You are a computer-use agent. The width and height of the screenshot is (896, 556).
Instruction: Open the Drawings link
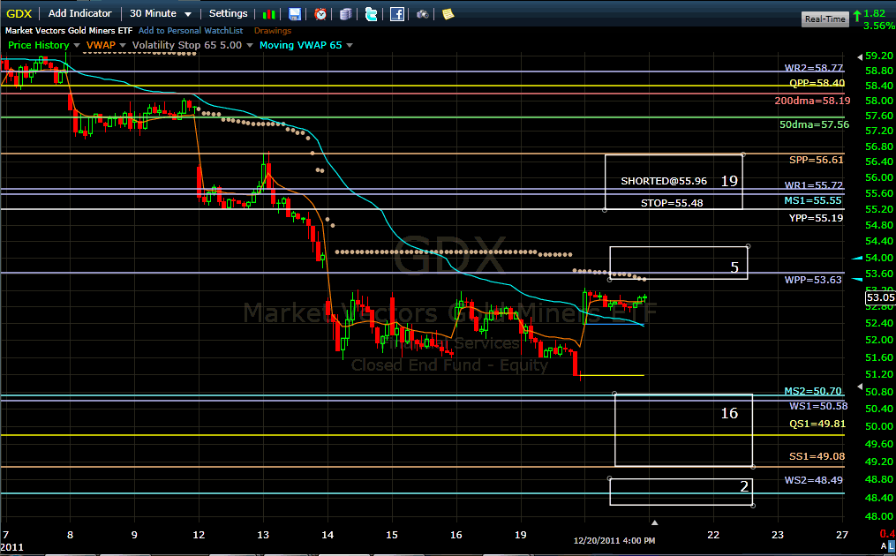point(273,31)
